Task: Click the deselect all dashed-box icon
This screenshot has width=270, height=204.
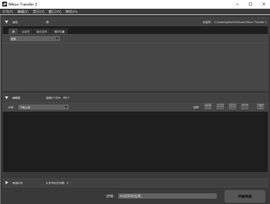Action: pos(245,107)
